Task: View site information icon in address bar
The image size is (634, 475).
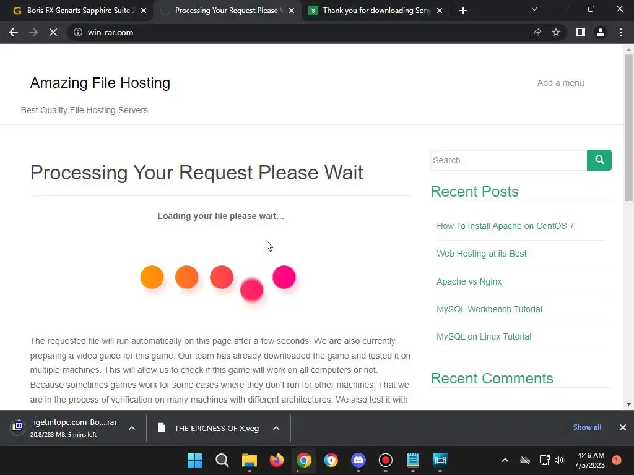Action: 78,32
